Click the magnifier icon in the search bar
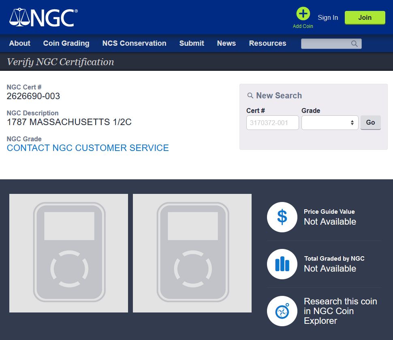The height and width of the screenshot is (340, 393). click(x=354, y=44)
